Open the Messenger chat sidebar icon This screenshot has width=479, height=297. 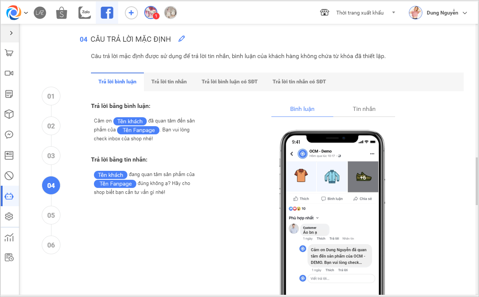pyautogui.click(x=9, y=135)
